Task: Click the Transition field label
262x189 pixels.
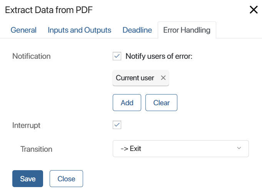Action: coord(36,149)
